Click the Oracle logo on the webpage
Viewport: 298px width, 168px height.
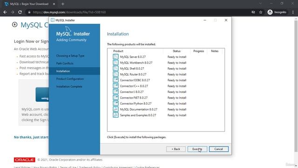coord(25,160)
